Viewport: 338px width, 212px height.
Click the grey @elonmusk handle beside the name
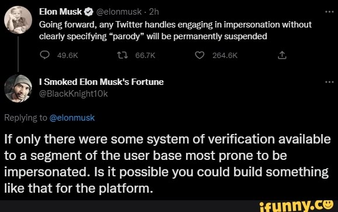click(x=118, y=12)
